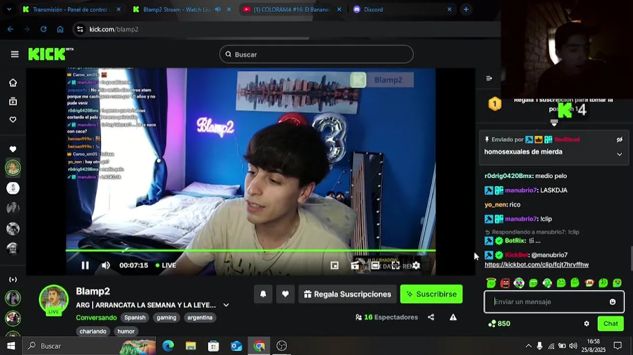Select the charlando tag
Viewport: 633px width, 355px height.
(93, 331)
